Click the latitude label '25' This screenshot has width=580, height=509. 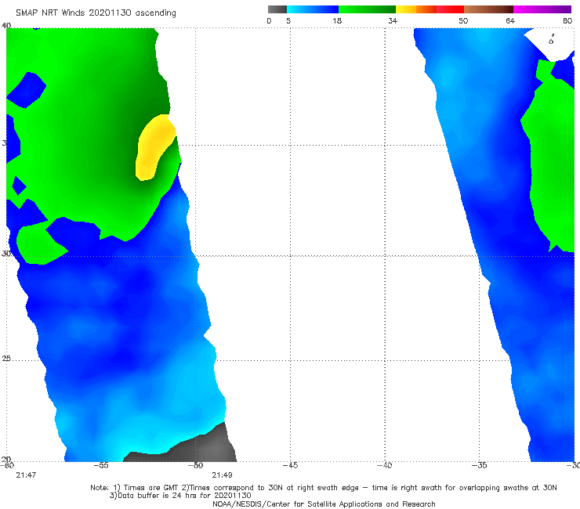point(6,359)
